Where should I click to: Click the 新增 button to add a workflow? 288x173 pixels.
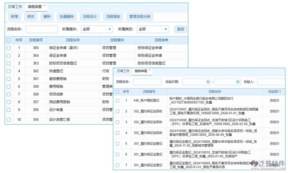(x=14, y=17)
